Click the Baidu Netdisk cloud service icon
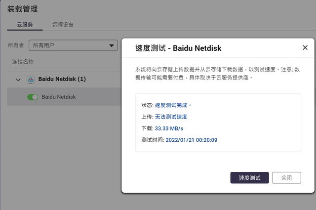This screenshot has height=210, width=316. tap(31, 80)
